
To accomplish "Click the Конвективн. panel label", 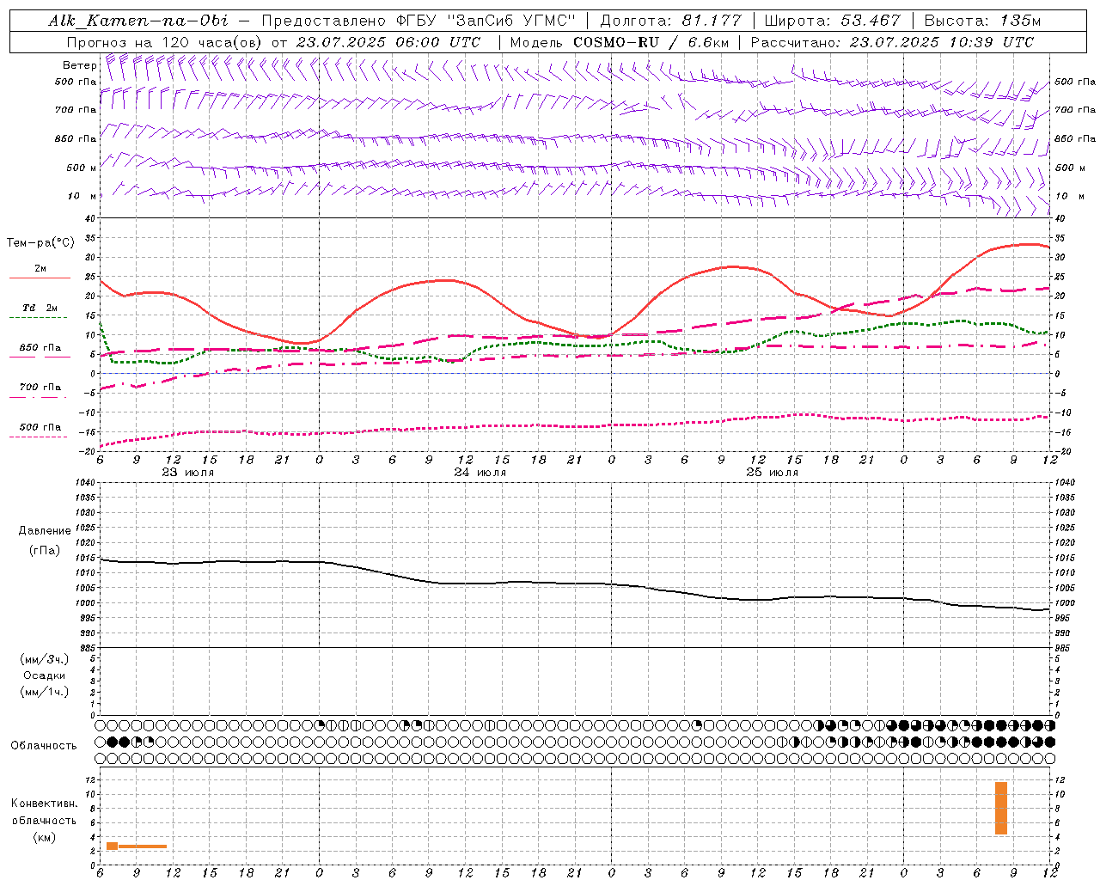I will (x=45, y=804).
